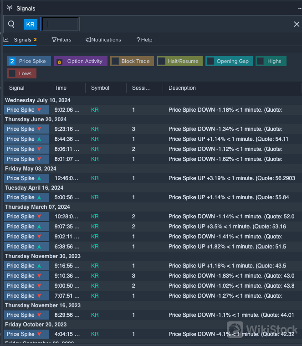Viewport: 302px width, 346px height.
Task: Sort by the Symbol column header
Action: (100, 88)
